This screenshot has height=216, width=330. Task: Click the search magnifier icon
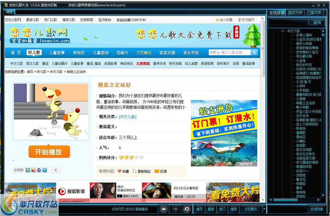click(x=254, y=52)
